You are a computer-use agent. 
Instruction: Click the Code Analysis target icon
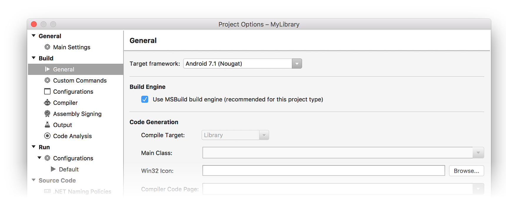coord(47,136)
